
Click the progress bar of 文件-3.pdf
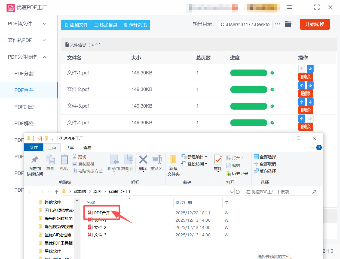pyautogui.click(x=249, y=106)
